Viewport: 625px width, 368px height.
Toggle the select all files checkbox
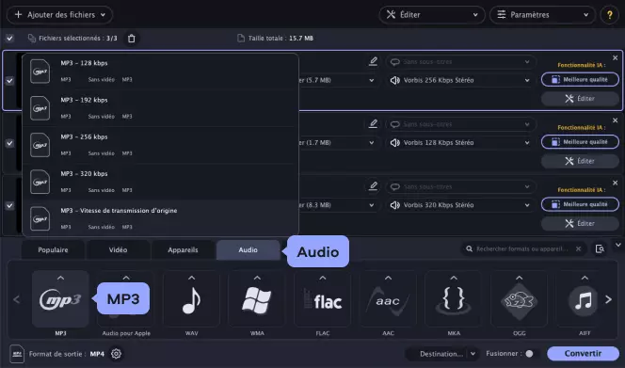9,39
